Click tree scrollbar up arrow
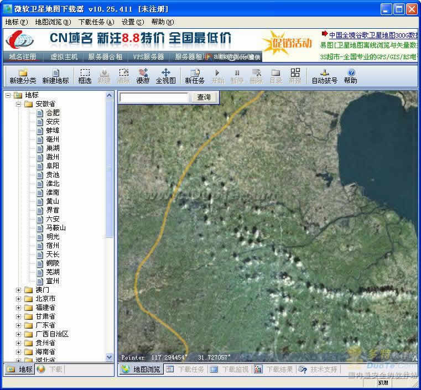 coord(110,95)
